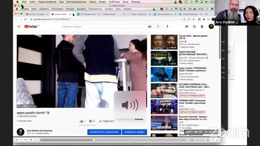Open the VLC Файл menu
Screen dimensions: 260x146
click(x=32, y=2)
